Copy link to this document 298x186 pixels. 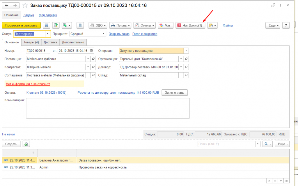(x=273, y=5)
